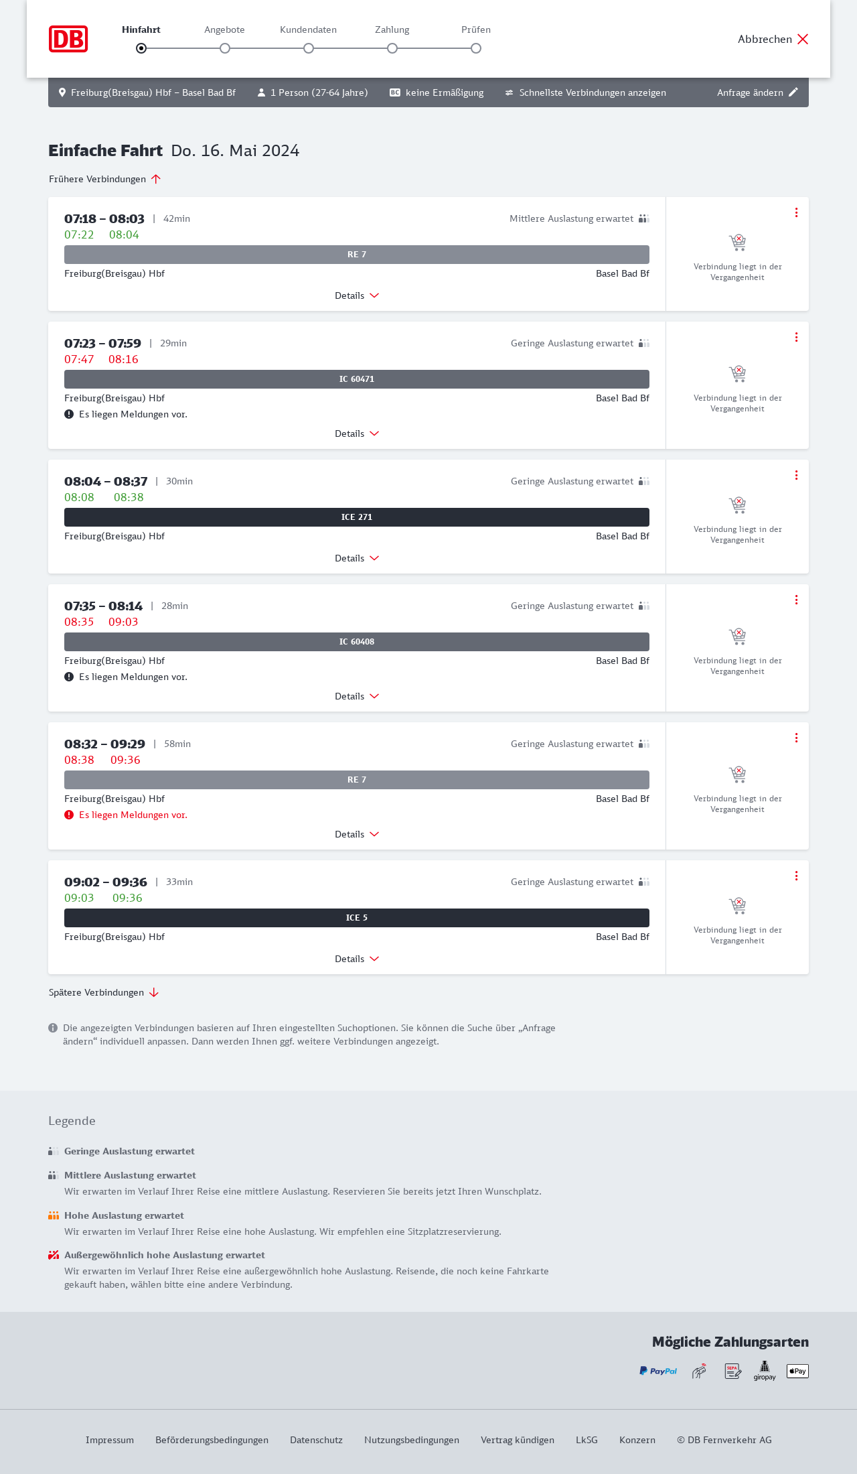This screenshot has height=1474, width=857.
Task: Click the DB logo
Action: (68, 39)
